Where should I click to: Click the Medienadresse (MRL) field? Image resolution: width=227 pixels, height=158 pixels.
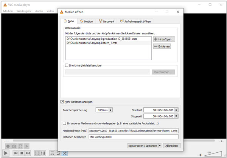point(134,131)
